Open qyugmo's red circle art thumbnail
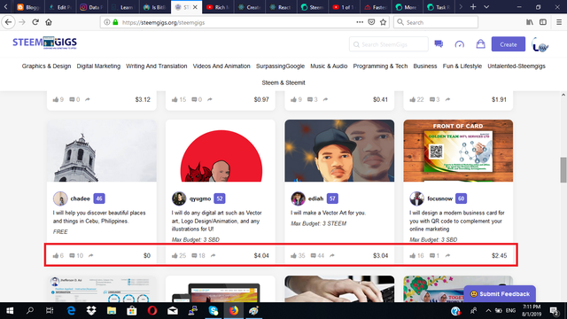The width and height of the screenshot is (567, 319). 221,151
